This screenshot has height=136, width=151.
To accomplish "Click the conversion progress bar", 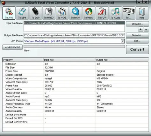I will 74,47.
